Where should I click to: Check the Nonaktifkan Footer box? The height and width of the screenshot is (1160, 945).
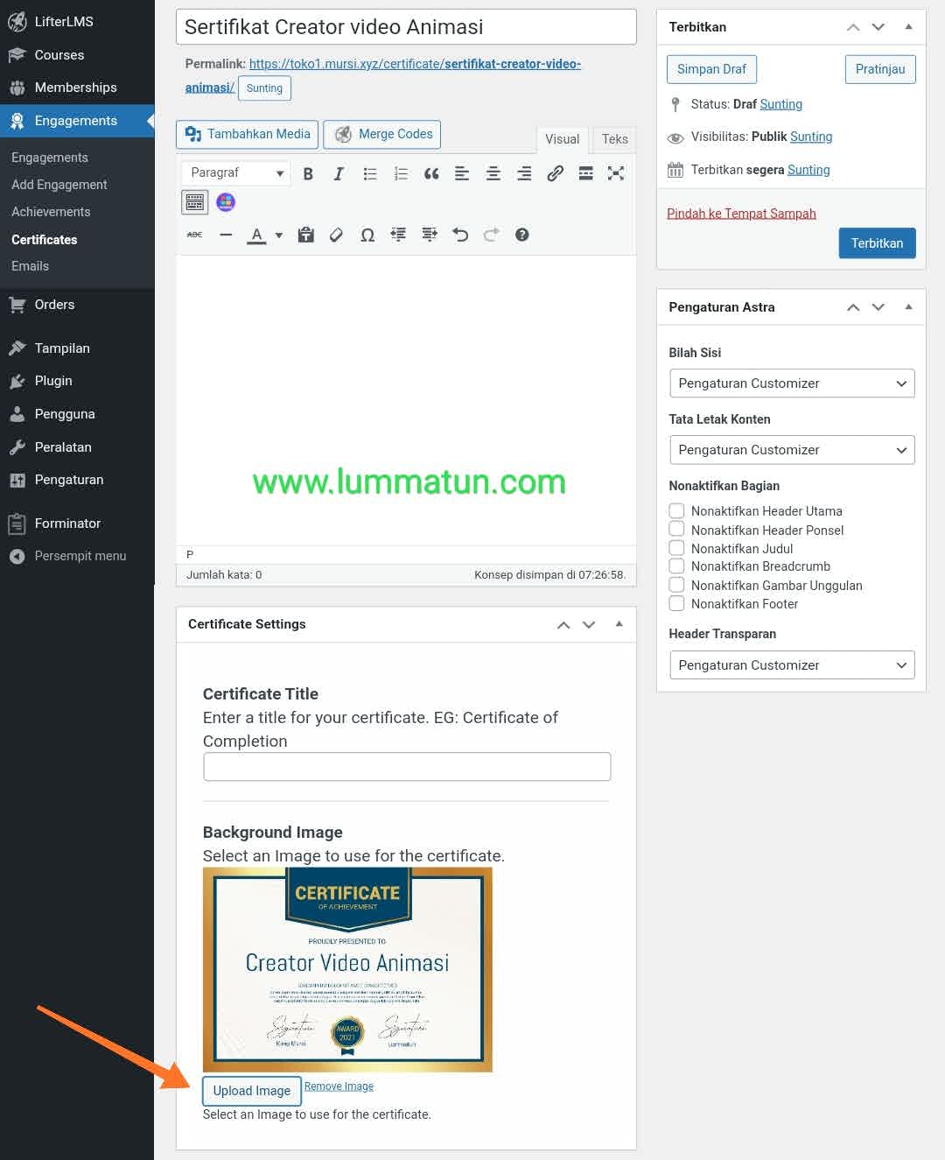point(676,603)
